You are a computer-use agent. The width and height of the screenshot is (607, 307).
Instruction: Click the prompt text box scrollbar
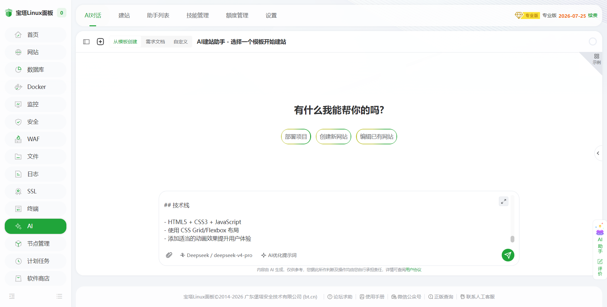[x=512, y=239]
